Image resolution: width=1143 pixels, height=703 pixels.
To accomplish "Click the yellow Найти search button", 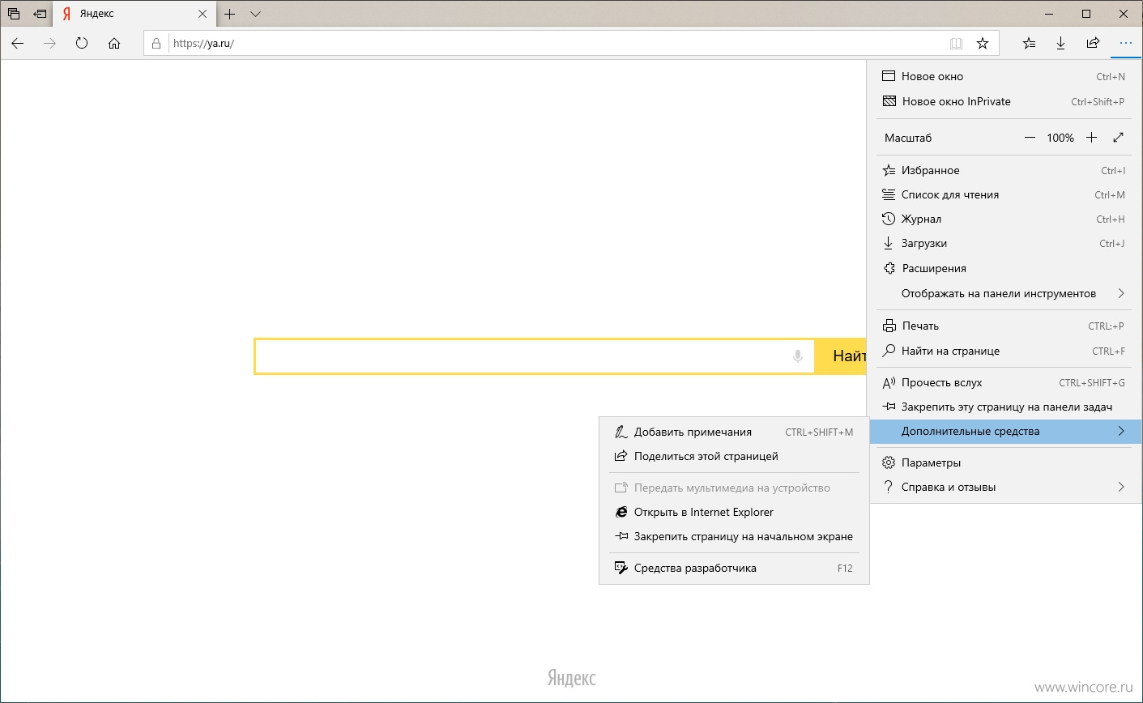I will click(x=841, y=356).
